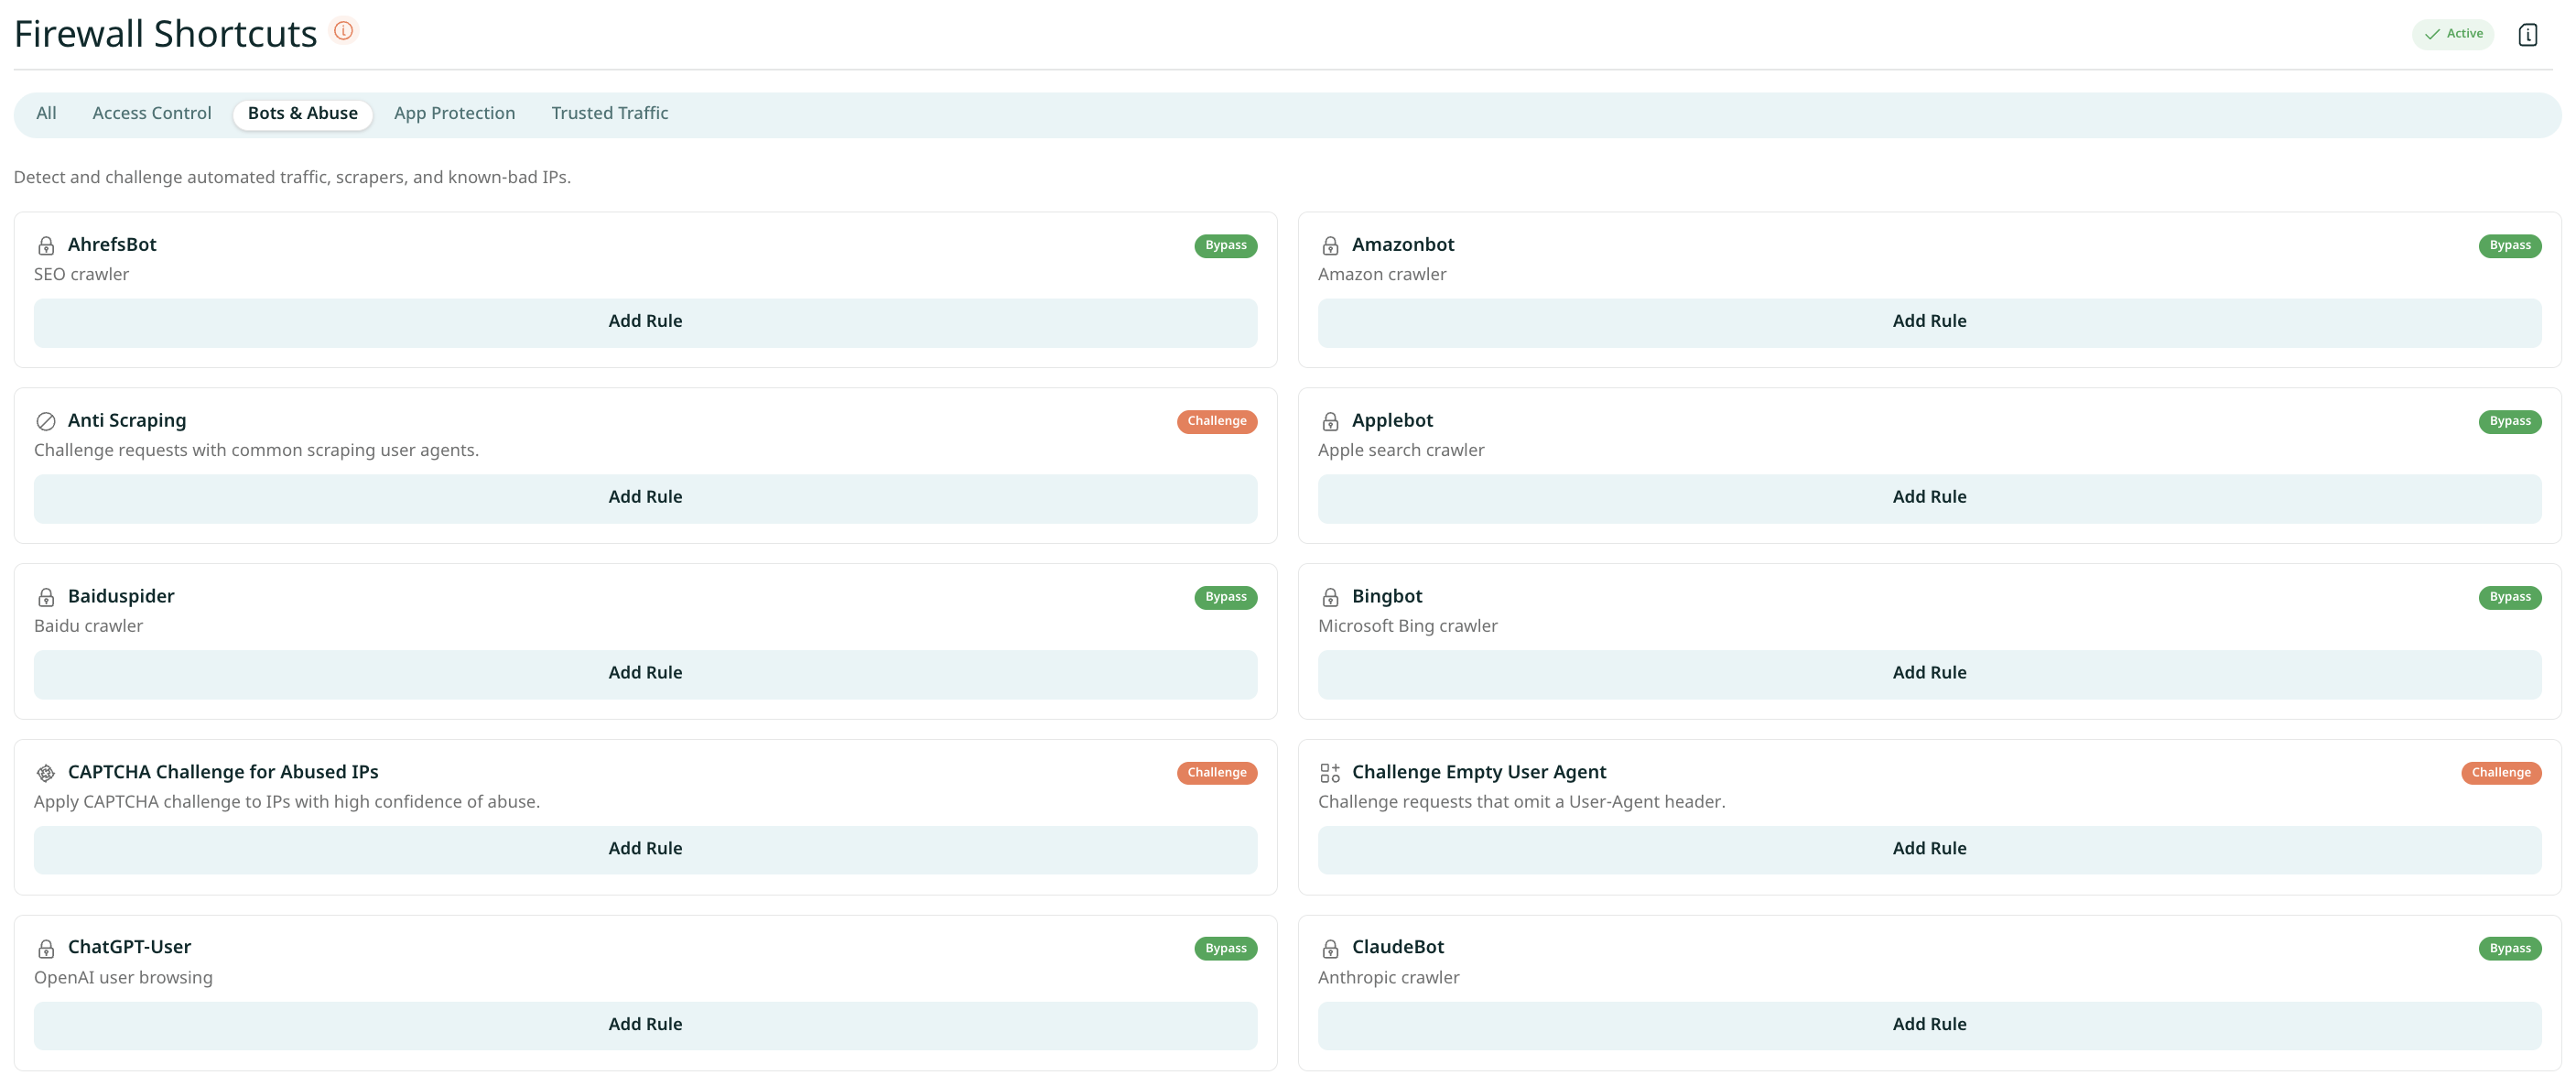Click the Amazonbot card title
The image size is (2576, 1086).
1403,245
